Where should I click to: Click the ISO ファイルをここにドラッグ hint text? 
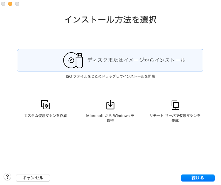click(110, 76)
